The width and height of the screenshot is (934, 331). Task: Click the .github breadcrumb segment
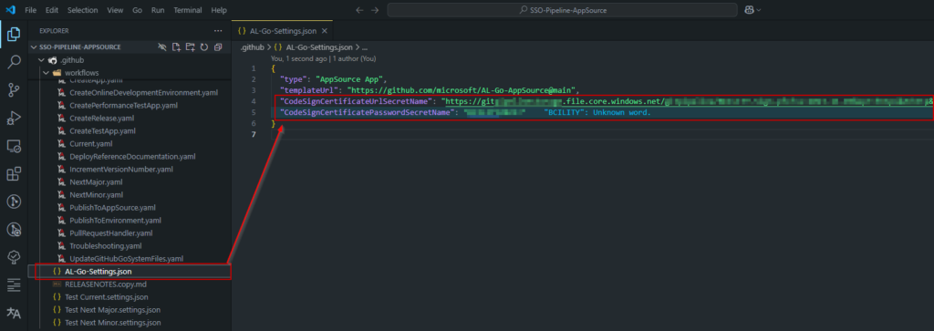252,47
